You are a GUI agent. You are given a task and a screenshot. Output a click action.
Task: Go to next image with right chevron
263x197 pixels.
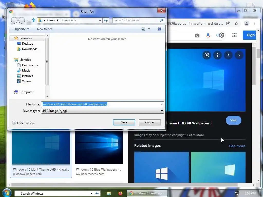tap(239, 55)
